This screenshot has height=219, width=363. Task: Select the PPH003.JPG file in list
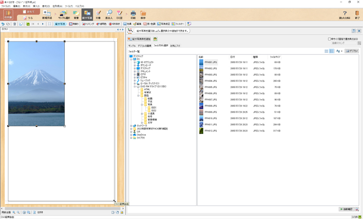point(211,75)
